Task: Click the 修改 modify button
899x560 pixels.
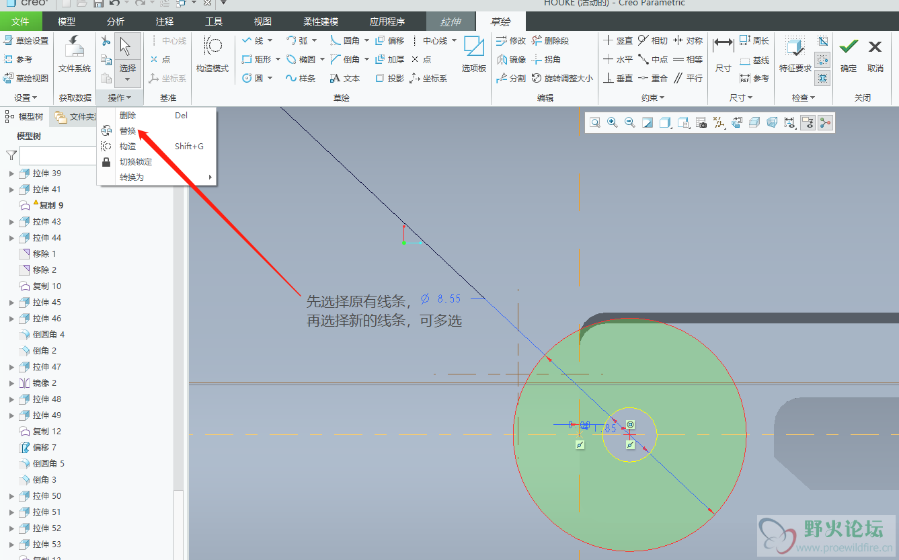Action: [511, 40]
